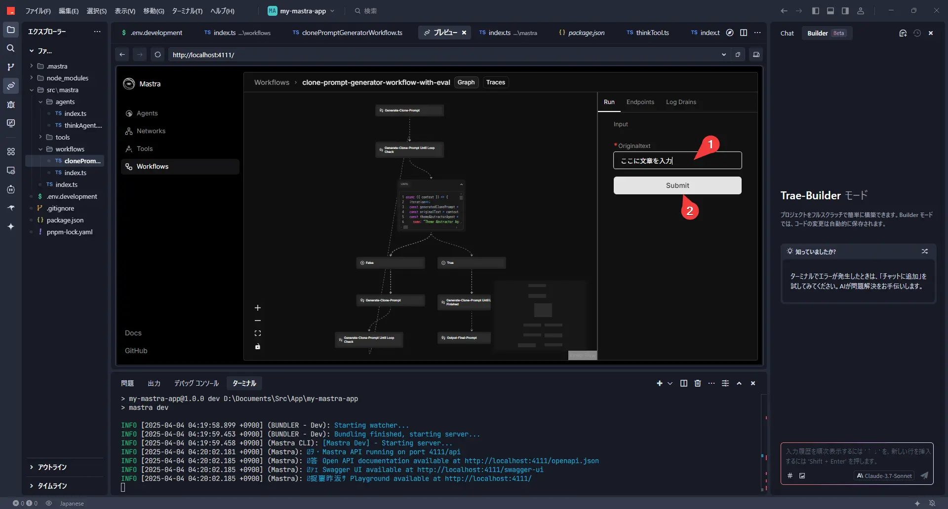The height and width of the screenshot is (509, 948).
Task: Click the reload button in preview toolbar
Action: point(158,55)
